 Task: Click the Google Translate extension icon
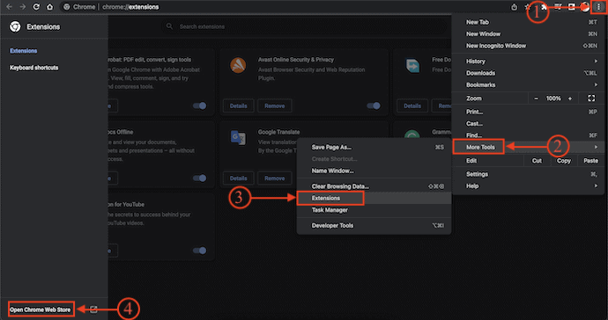238,137
